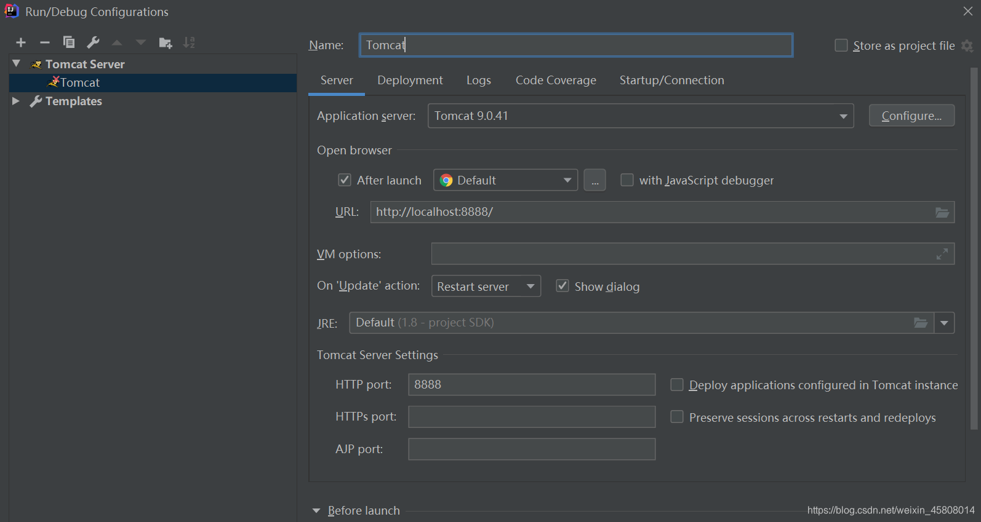Collapse the Tomcat Server tree node

17,63
